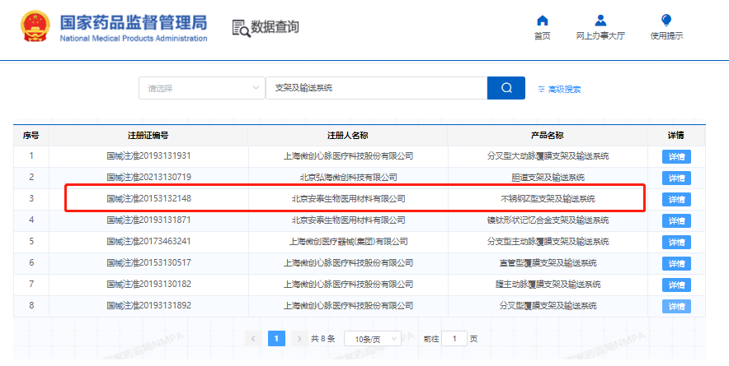This screenshot has width=729, height=366.
Task: Click 北京安泰生物医用材料有限公司 in row 4
Action: click(348, 220)
